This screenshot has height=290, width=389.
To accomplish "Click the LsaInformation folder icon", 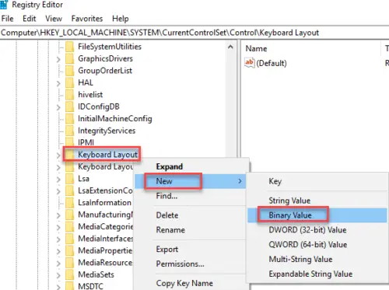I will pyautogui.click(x=69, y=203).
